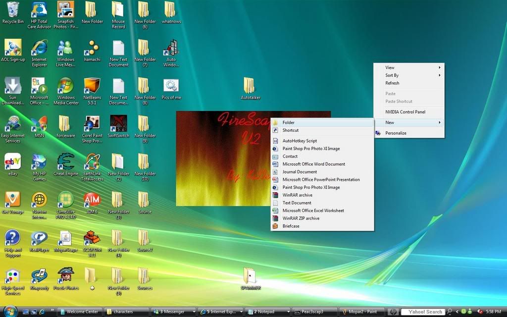Viewport: 507px width, 317px height.
Task: Choose Refresh from the context menu
Action: (x=409, y=83)
